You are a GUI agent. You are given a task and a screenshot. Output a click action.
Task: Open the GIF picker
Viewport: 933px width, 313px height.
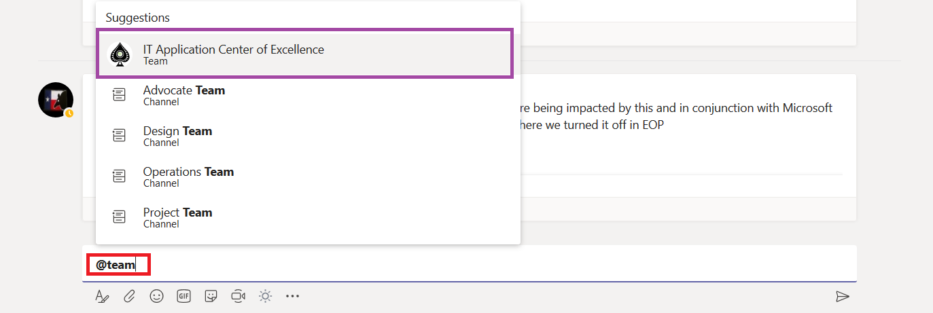coord(183,296)
